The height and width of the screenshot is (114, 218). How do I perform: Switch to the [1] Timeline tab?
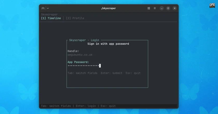[x=51, y=18]
